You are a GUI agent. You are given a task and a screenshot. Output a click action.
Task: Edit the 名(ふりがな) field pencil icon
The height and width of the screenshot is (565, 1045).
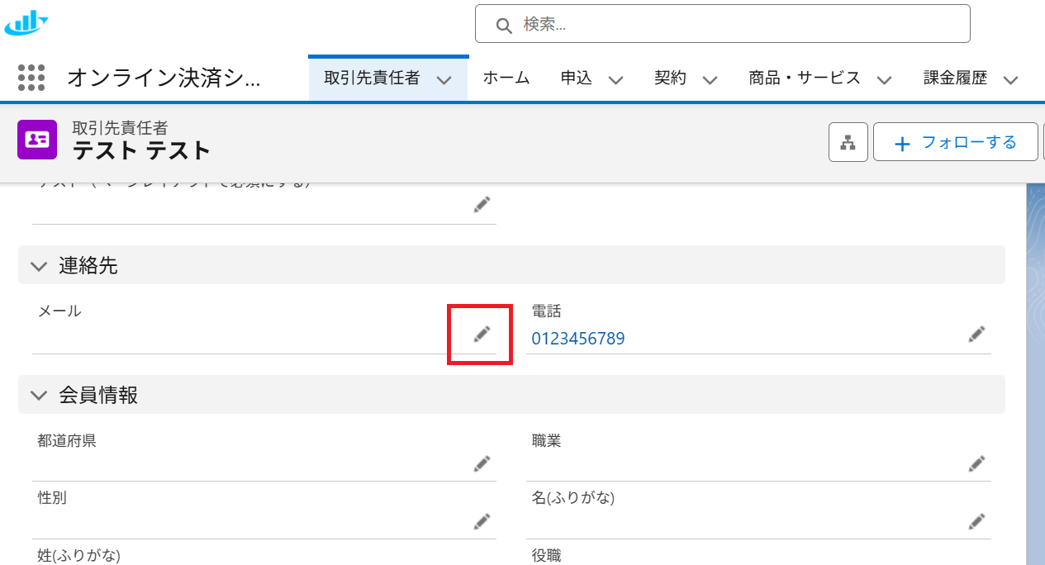coord(976,521)
